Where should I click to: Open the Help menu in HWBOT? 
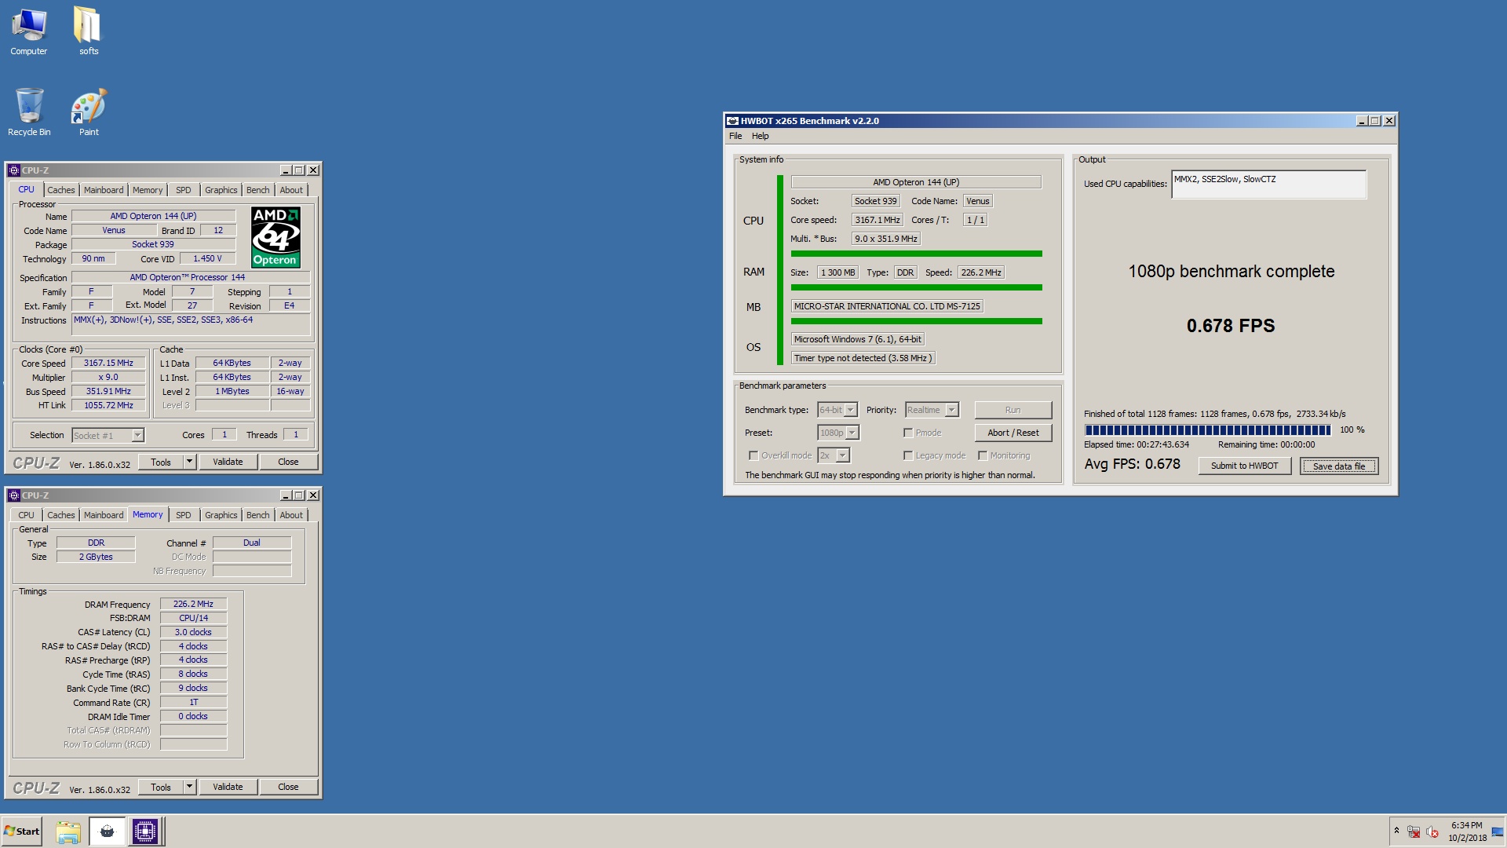point(761,136)
